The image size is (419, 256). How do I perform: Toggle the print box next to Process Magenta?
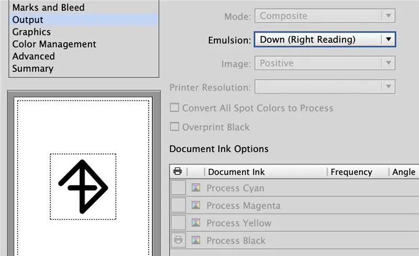[178, 206]
